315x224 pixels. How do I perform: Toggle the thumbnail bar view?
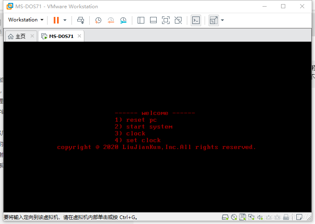pos(153,20)
